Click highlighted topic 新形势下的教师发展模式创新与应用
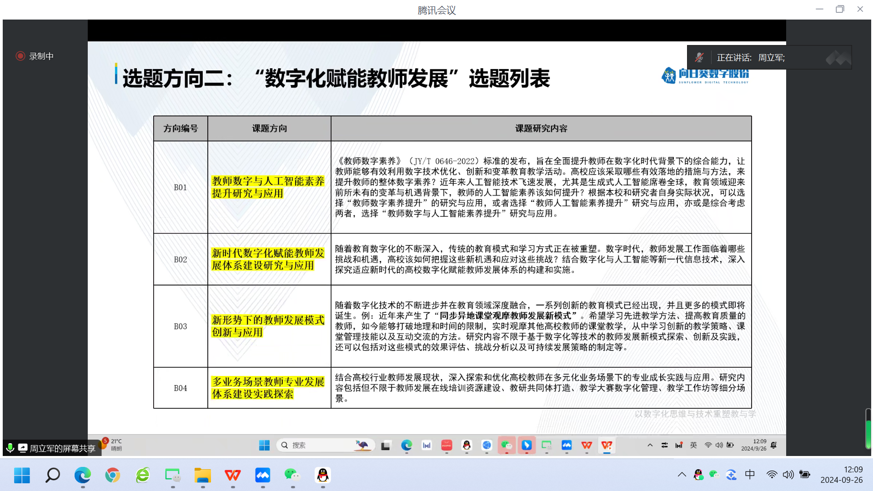This screenshot has width=873, height=491. click(268, 326)
